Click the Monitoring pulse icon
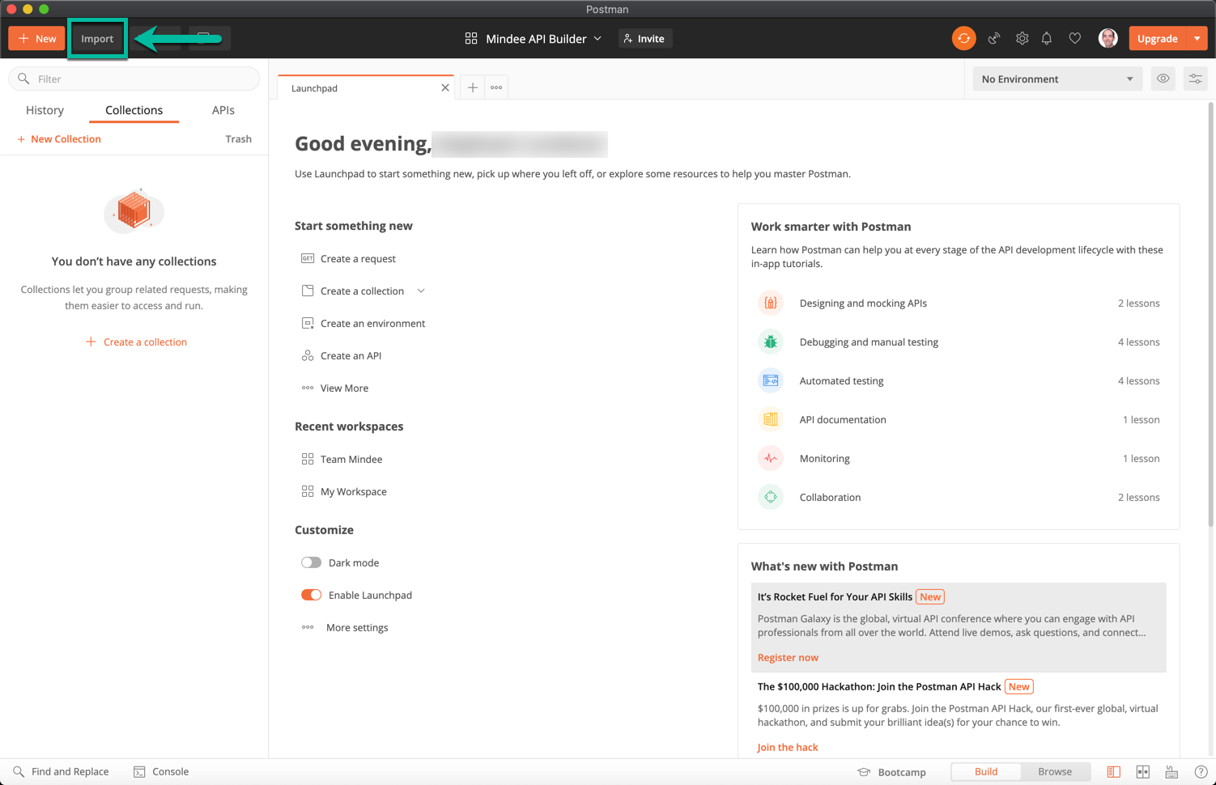The height and width of the screenshot is (785, 1216). pyautogui.click(x=771, y=458)
